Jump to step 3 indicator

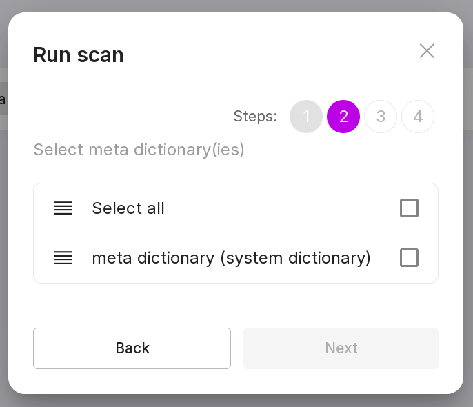(381, 117)
